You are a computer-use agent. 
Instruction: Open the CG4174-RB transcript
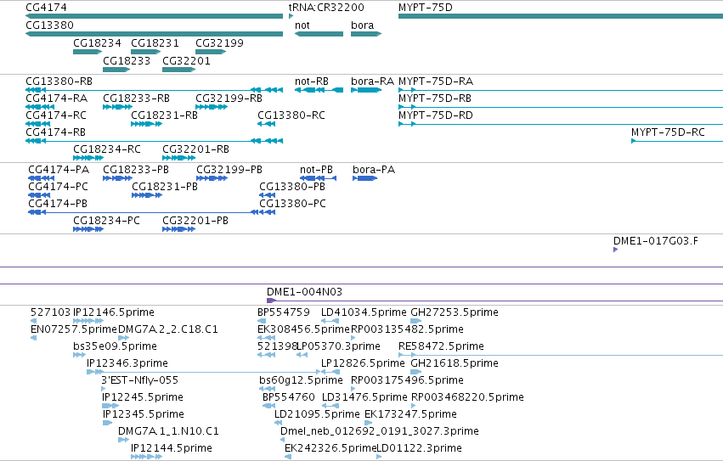154,141
